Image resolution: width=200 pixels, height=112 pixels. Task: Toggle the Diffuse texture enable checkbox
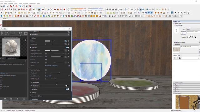coord(68,41)
